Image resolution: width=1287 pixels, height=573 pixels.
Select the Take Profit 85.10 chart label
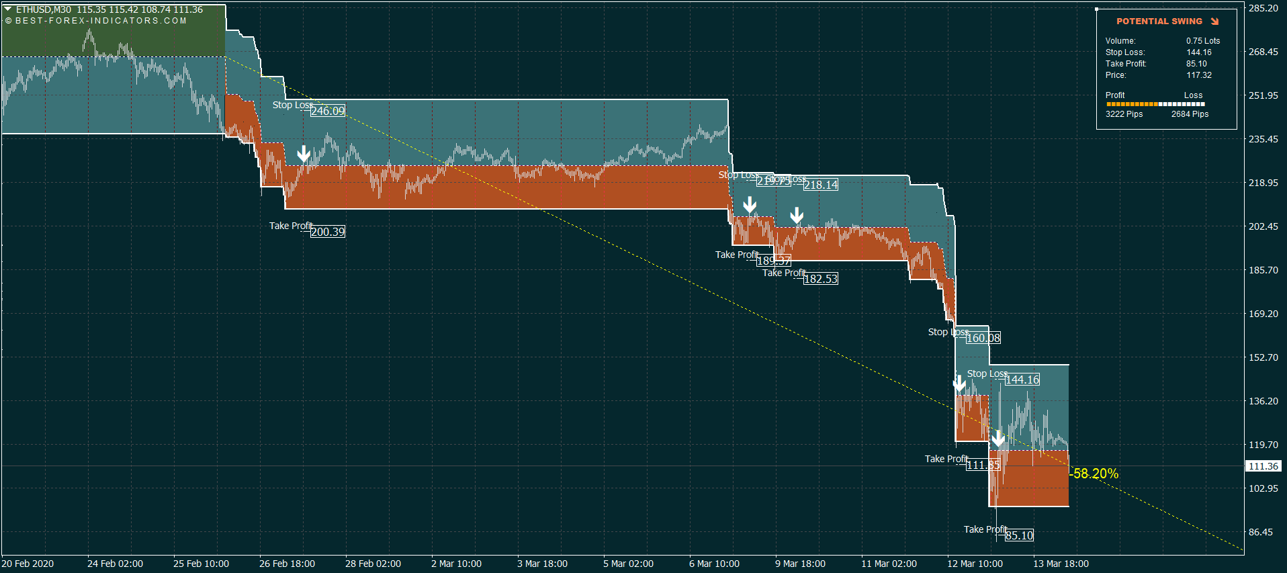click(1019, 535)
